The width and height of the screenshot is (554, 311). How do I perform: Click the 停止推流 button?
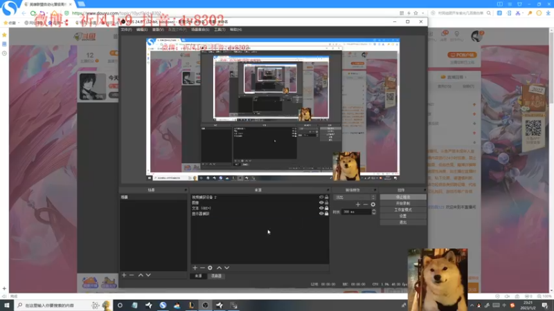[x=403, y=197]
